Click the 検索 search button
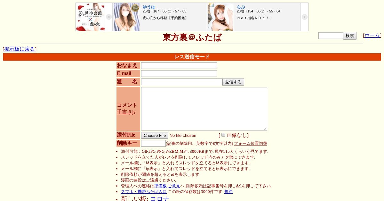The image size is (384, 201). [x=350, y=36]
